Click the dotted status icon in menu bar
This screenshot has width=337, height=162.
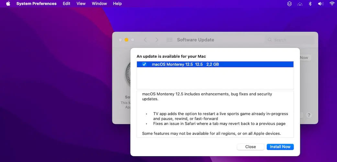point(300,4)
